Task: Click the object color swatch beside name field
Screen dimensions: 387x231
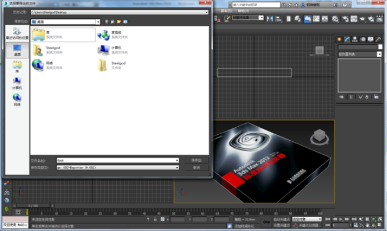Action: (380, 47)
